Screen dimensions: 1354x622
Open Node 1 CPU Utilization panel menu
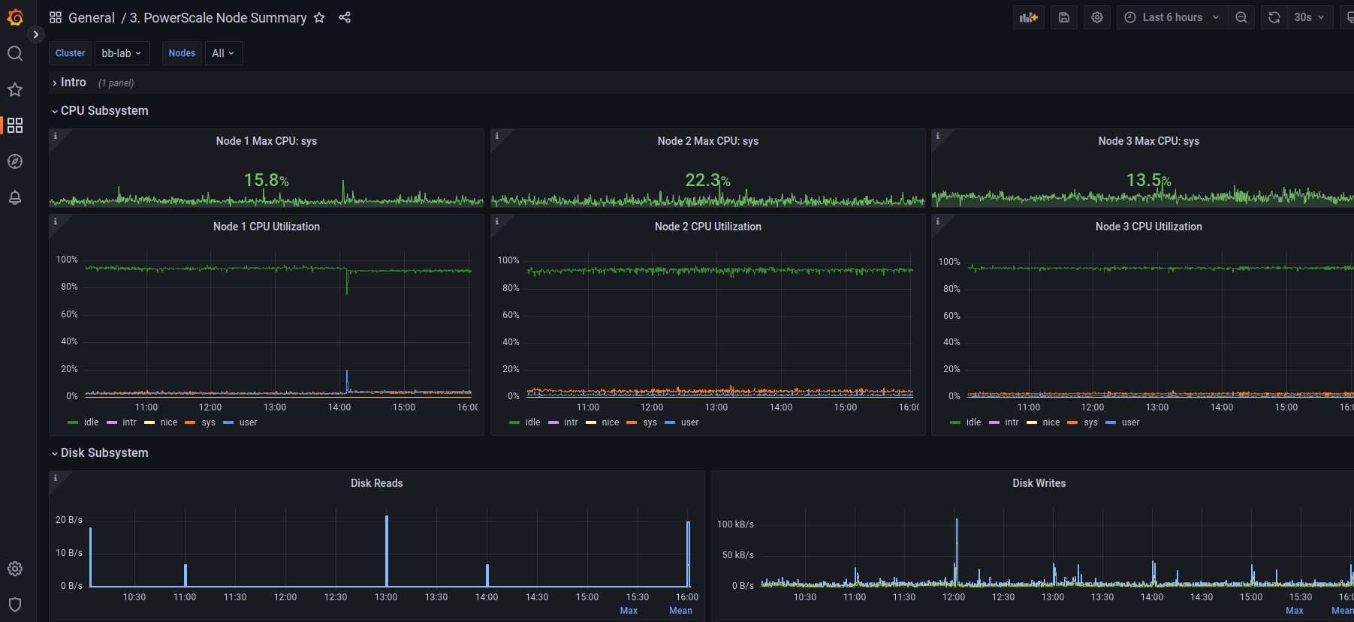point(267,227)
